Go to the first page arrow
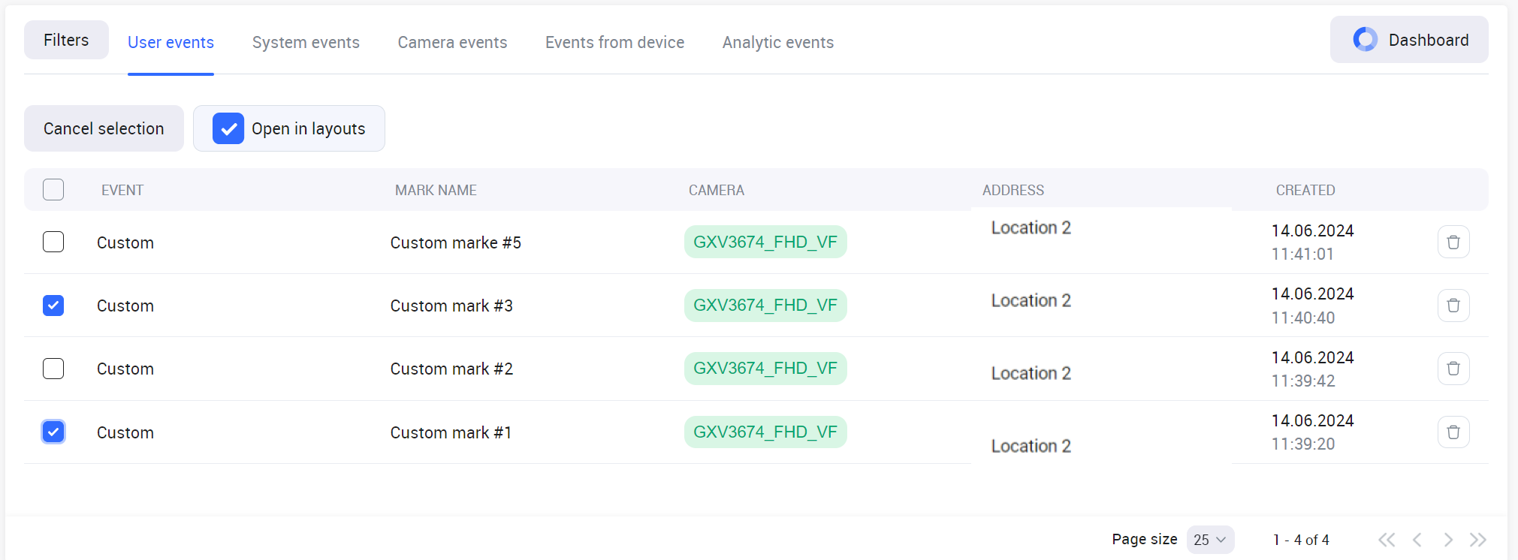The height and width of the screenshot is (560, 1518). 1387,540
